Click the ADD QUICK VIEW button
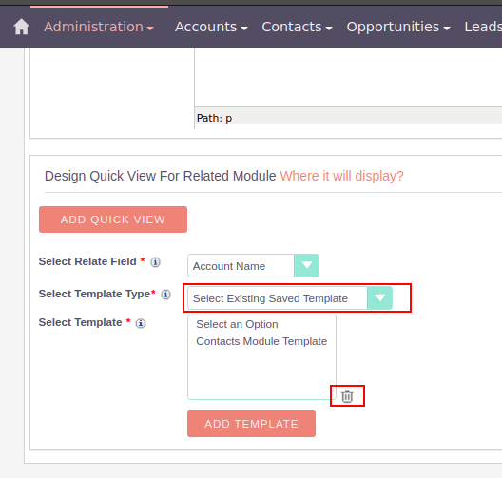The width and height of the screenshot is (502, 478). [113, 220]
